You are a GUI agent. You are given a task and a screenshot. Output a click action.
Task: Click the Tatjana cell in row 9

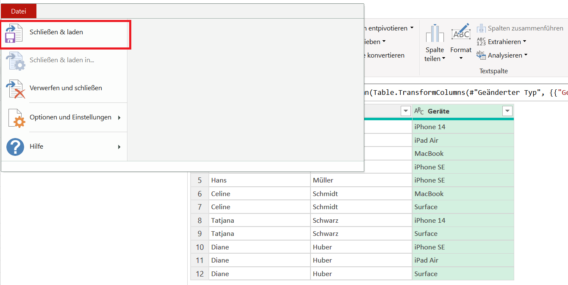coord(260,234)
